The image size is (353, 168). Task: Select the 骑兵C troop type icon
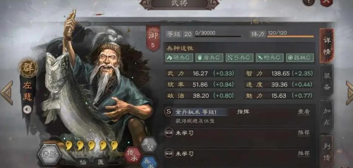tap(179, 58)
